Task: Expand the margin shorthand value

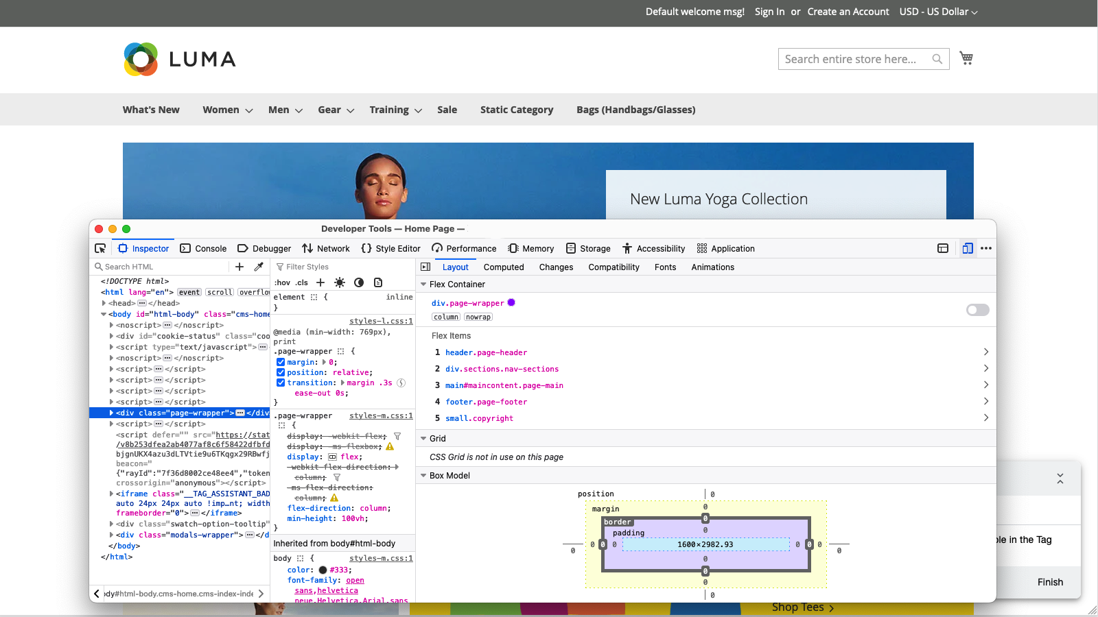Action: pos(324,362)
